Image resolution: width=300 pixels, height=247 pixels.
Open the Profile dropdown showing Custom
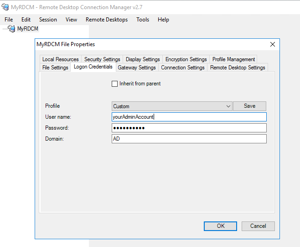(172, 106)
